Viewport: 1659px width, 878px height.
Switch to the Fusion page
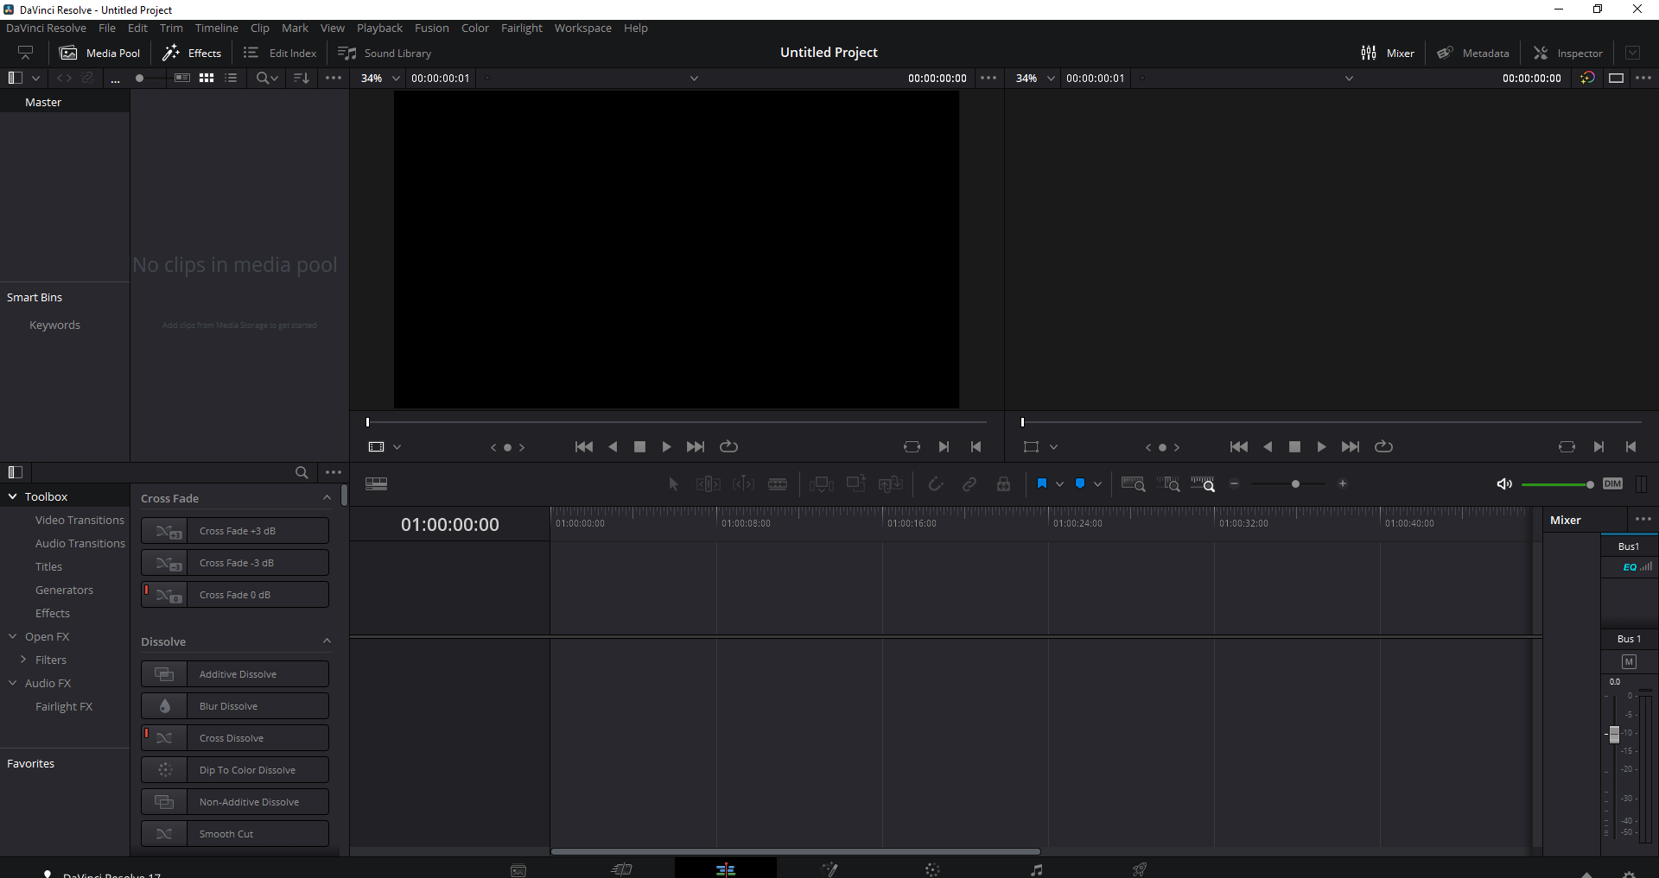829,869
